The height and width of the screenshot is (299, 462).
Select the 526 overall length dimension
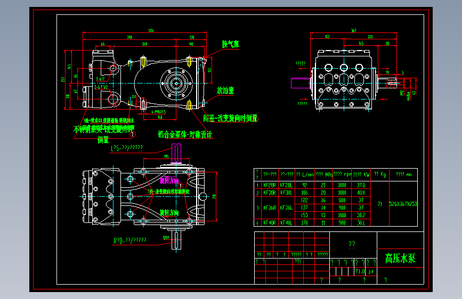[x=151, y=30]
